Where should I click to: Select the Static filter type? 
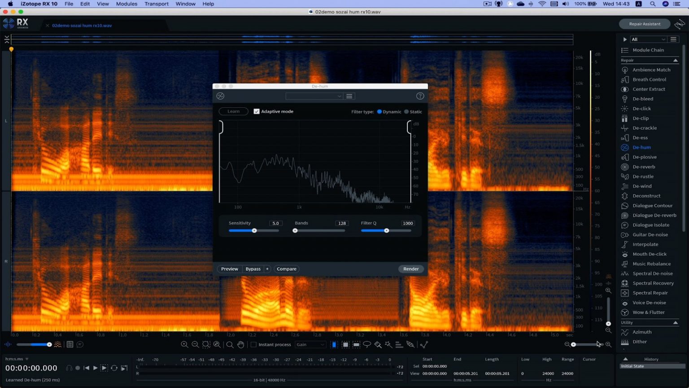(406, 111)
